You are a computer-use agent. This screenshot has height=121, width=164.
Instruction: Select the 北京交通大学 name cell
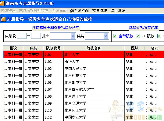tap(94, 103)
